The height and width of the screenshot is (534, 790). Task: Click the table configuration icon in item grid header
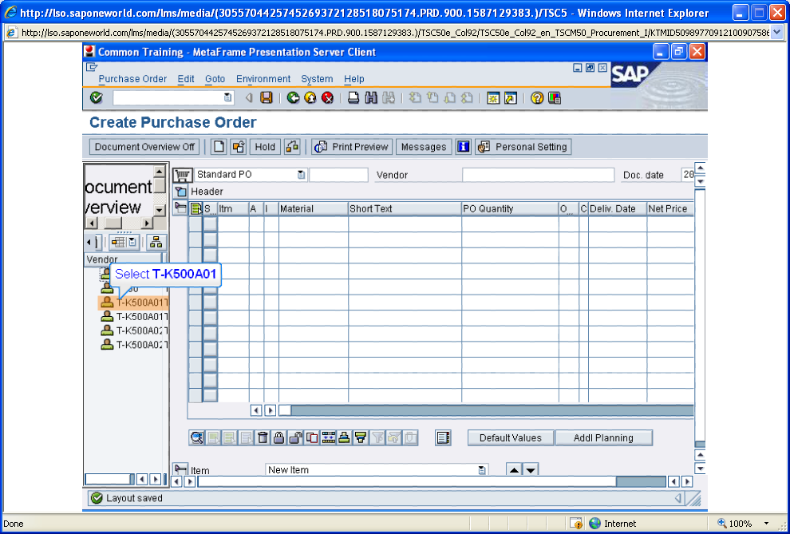point(196,208)
